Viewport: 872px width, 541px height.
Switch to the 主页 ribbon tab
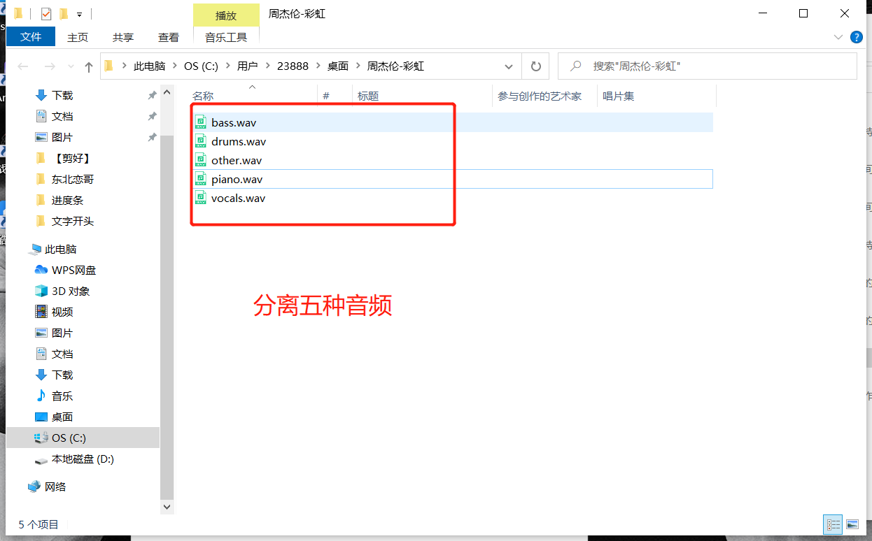[x=78, y=37]
